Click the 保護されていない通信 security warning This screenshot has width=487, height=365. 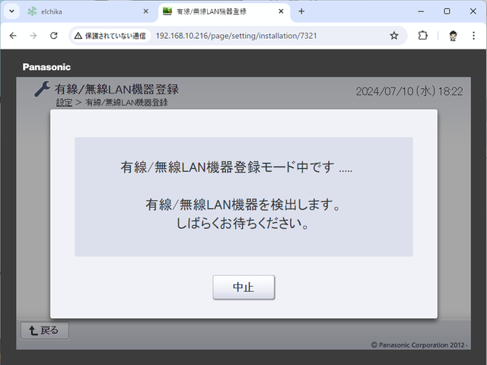tap(110, 36)
